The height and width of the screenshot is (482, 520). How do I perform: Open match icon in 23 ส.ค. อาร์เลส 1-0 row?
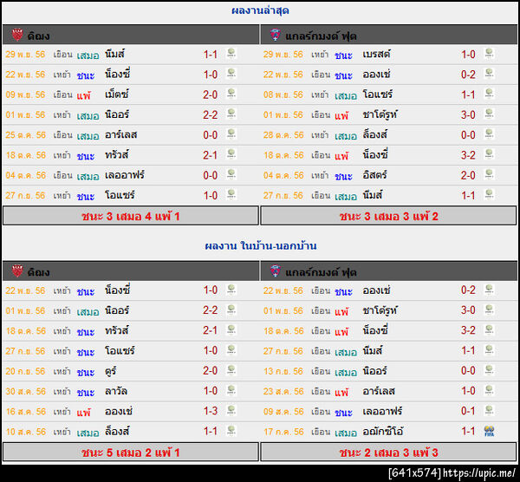pos(489,391)
